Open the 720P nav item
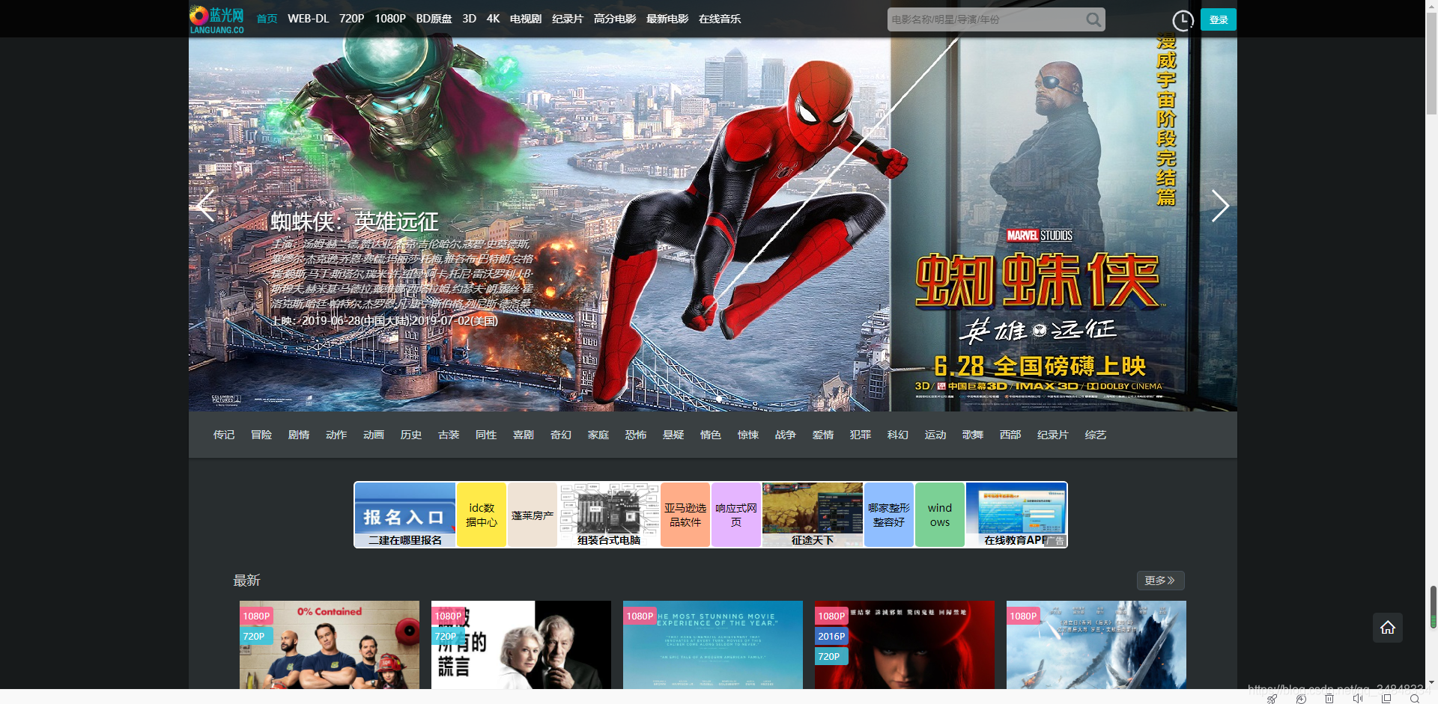The image size is (1438, 704). tap(352, 19)
